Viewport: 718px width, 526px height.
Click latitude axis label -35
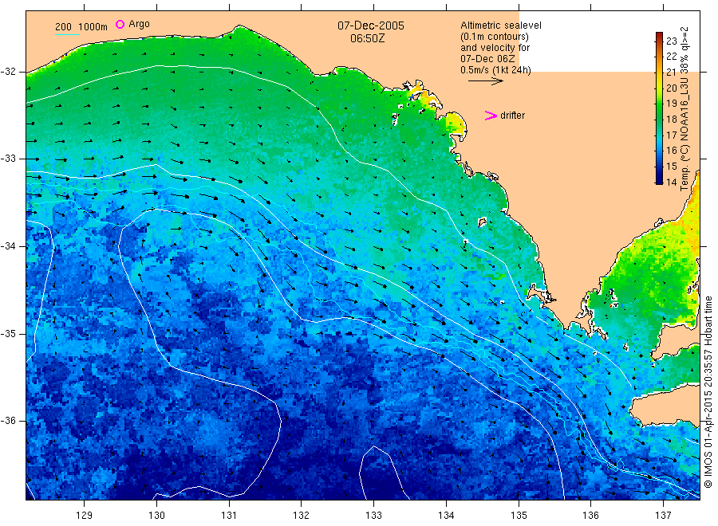tap(8, 333)
